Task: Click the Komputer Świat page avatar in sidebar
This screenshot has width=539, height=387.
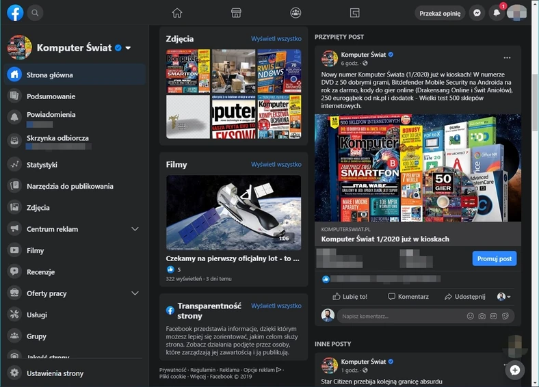Action: (19, 47)
